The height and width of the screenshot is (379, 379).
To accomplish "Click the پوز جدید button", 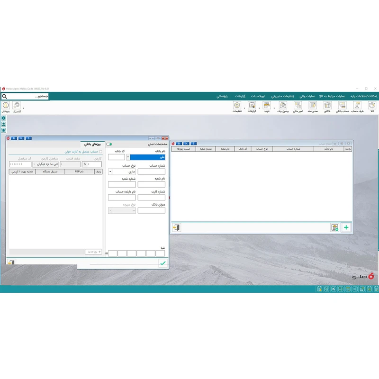I will coord(93,252).
